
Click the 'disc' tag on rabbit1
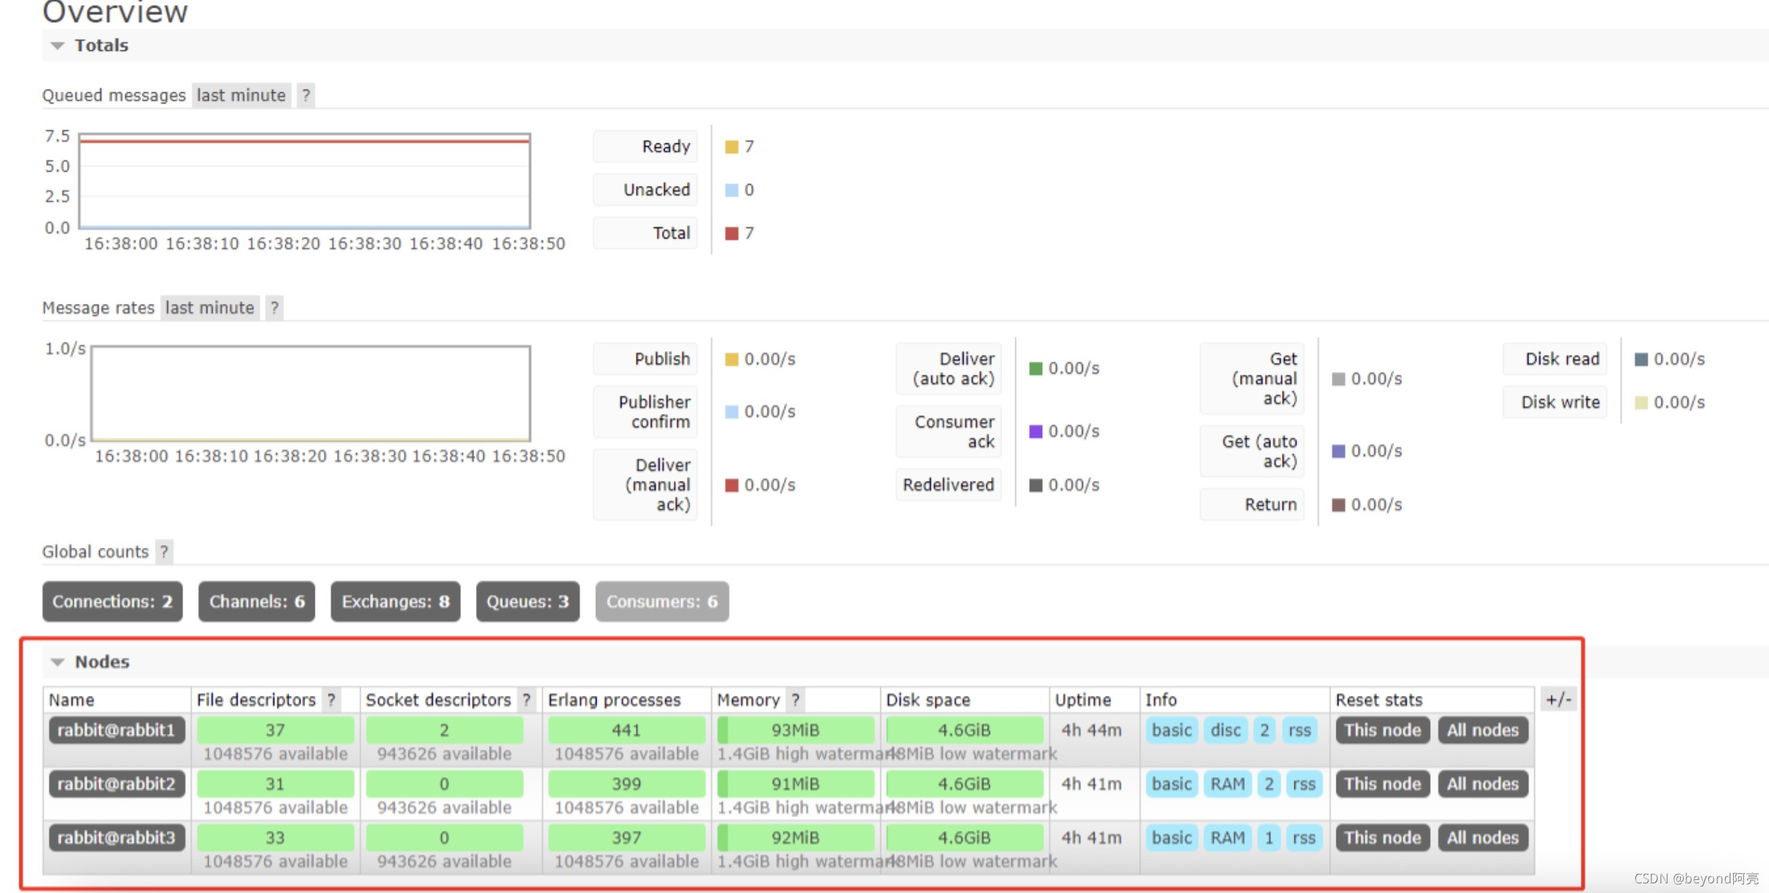(x=1225, y=730)
